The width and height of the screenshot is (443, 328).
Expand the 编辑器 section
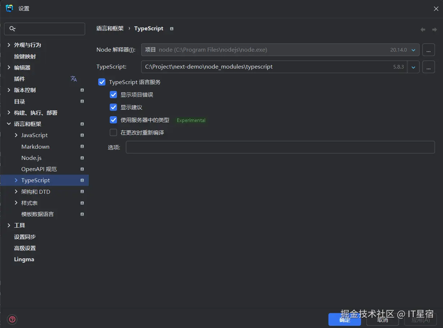pyautogui.click(x=9, y=67)
